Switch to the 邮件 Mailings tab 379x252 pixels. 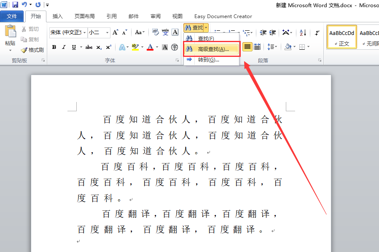coord(134,16)
